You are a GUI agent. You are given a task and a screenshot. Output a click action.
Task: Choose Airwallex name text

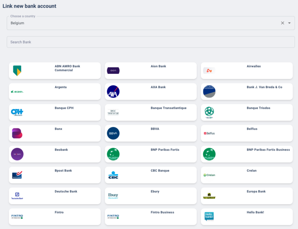(254, 66)
